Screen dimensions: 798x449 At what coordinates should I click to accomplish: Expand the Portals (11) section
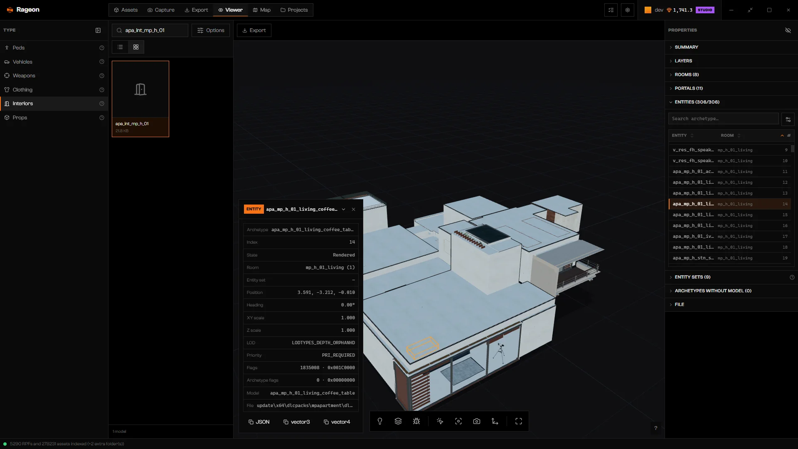[731, 88]
